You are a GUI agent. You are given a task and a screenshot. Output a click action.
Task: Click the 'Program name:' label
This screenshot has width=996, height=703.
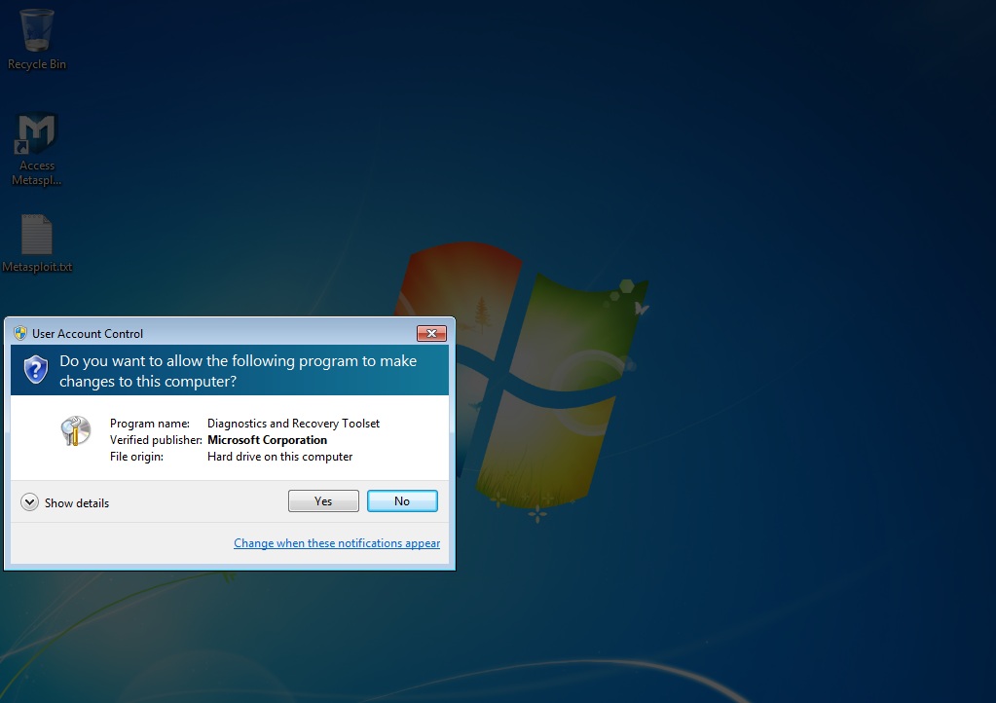coord(150,424)
